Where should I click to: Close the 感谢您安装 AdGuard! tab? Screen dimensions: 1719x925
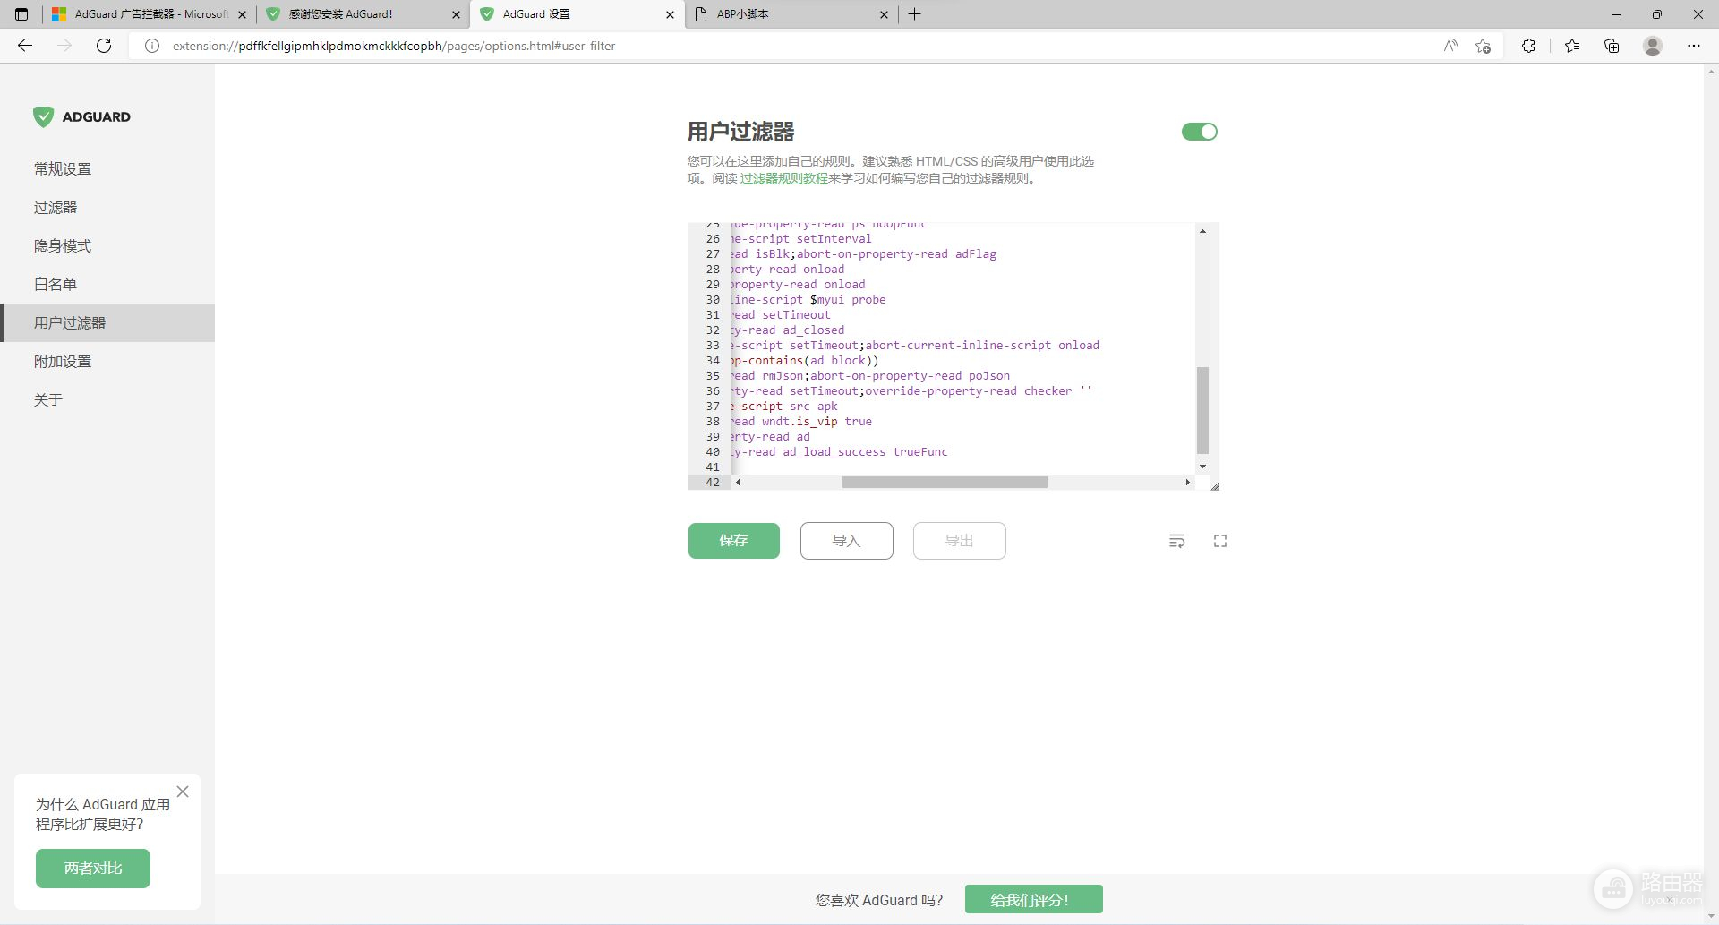456,14
